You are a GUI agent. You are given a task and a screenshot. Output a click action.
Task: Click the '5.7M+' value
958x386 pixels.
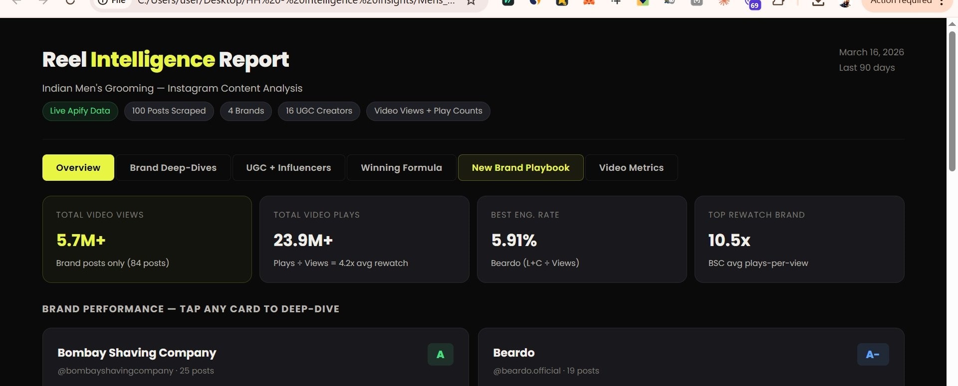(81, 241)
